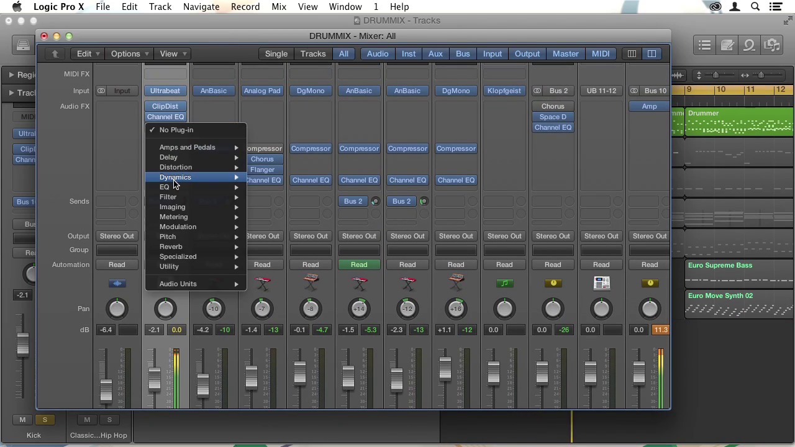Click the Ultrabeat instrument slot

(x=165, y=91)
